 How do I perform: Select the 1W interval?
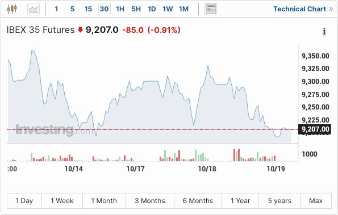click(168, 9)
